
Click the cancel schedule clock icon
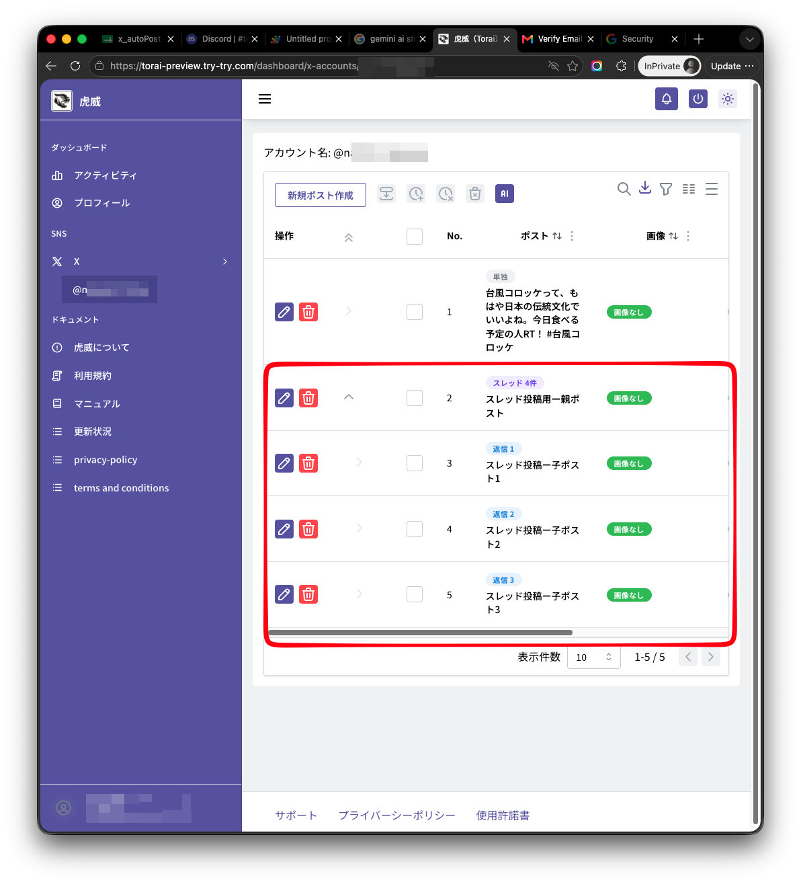pyautogui.click(x=446, y=194)
